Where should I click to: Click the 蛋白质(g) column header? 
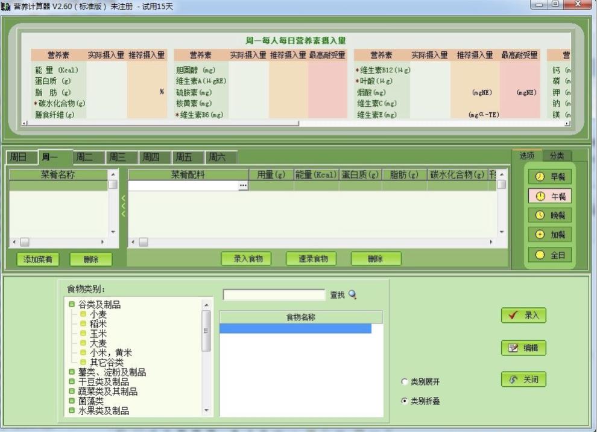pos(360,174)
